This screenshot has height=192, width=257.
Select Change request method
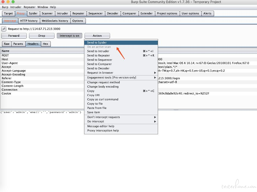(121, 82)
